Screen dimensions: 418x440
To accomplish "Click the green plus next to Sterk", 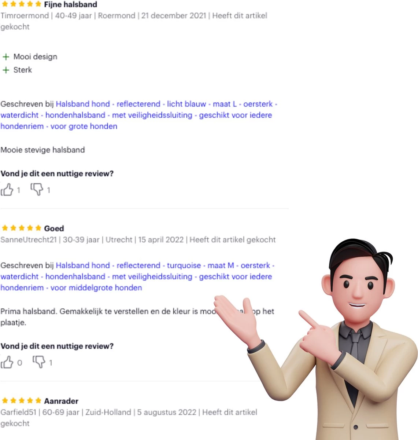I will (5, 70).
